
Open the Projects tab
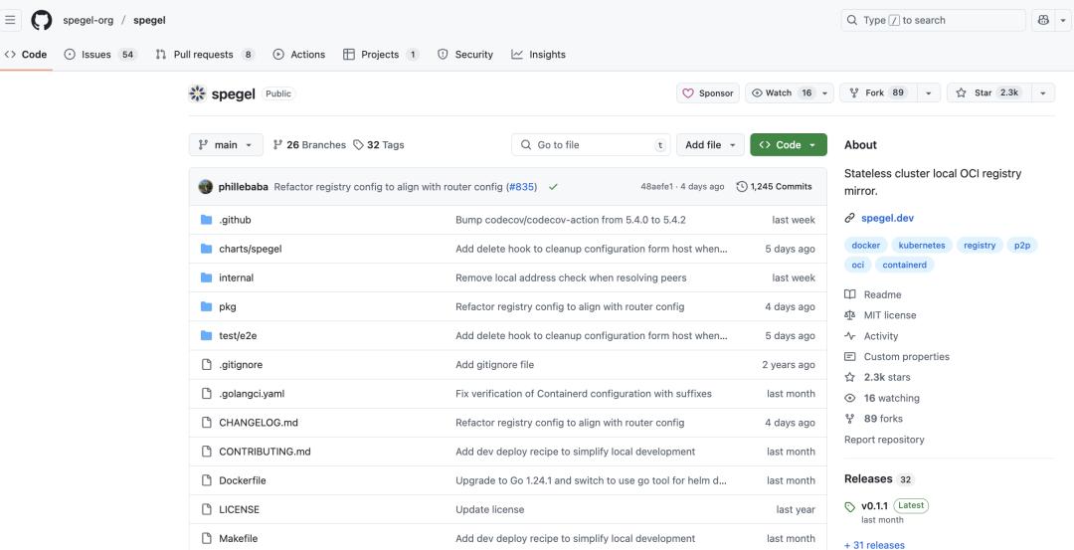(381, 54)
